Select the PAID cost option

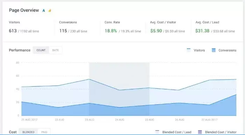[x=44, y=132]
